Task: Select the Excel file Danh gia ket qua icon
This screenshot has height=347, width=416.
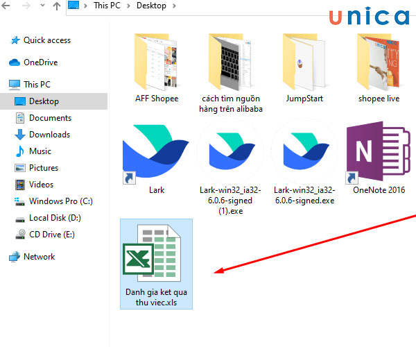Action: (152, 253)
